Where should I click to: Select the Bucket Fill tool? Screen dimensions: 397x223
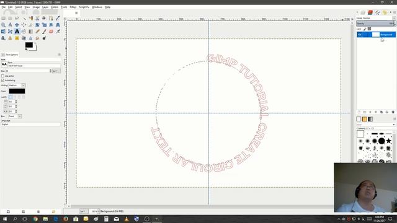pyautogui.click(x=24, y=32)
